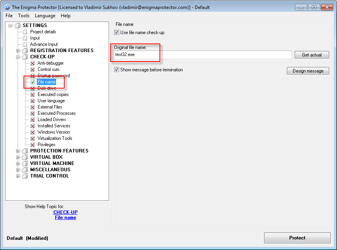337x250 pixels.
Task: Select the Loaded Drivers tree item
Action: (52, 120)
